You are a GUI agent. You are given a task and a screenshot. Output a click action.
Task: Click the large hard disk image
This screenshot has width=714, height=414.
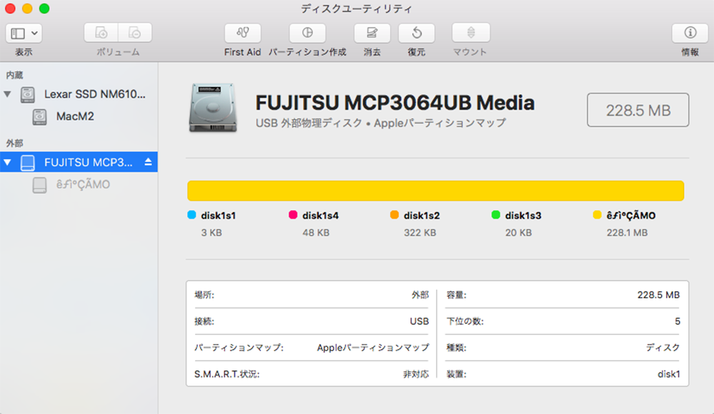tap(213, 108)
